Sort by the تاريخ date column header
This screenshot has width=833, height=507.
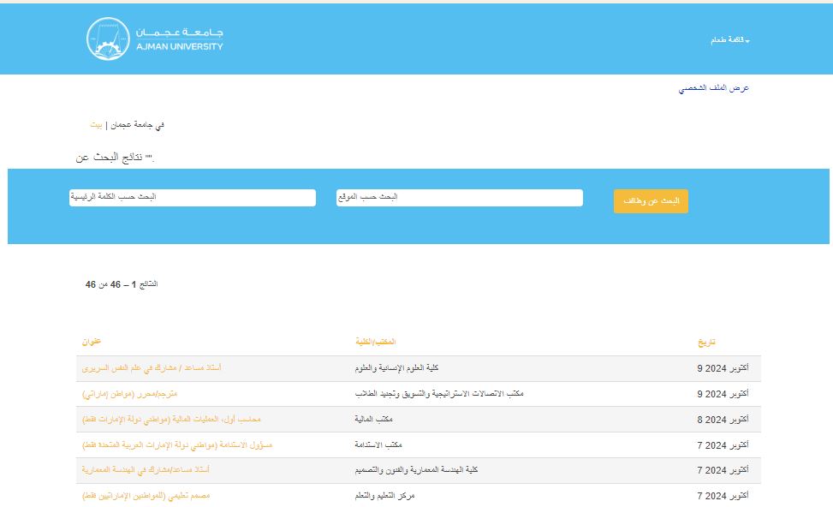tap(705, 342)
